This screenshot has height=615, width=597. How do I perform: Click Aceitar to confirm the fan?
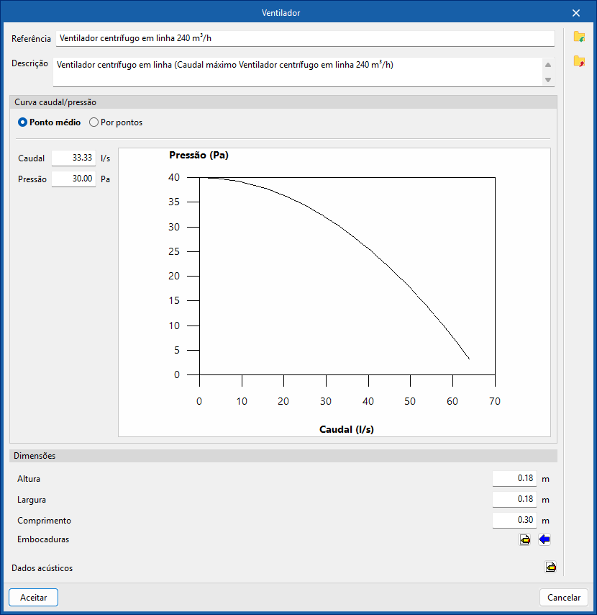click(33, 597)
